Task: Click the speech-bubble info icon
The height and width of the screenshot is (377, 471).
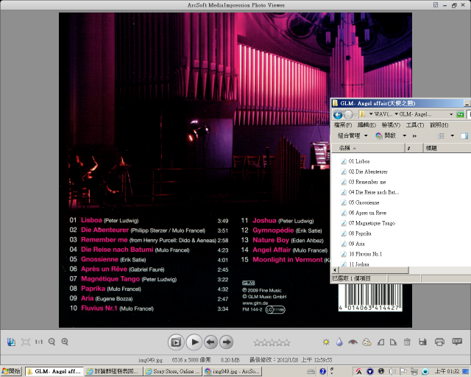Action: [457, 342]
